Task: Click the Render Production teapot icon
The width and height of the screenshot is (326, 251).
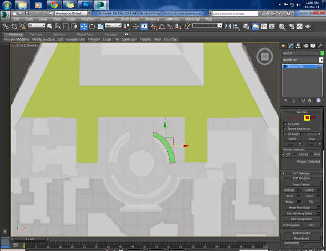Action: (308, 26)
